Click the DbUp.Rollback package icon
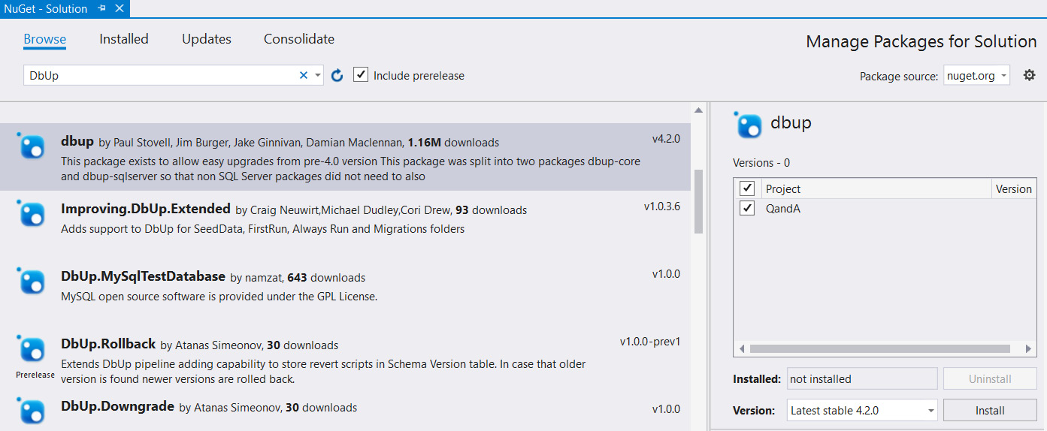Viewport: 1047px width, 431px height. coord(31,349)
